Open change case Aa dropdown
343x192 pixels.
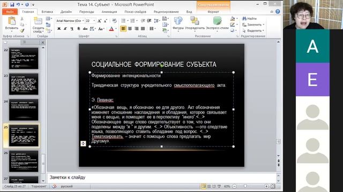[x=101, y=28]
